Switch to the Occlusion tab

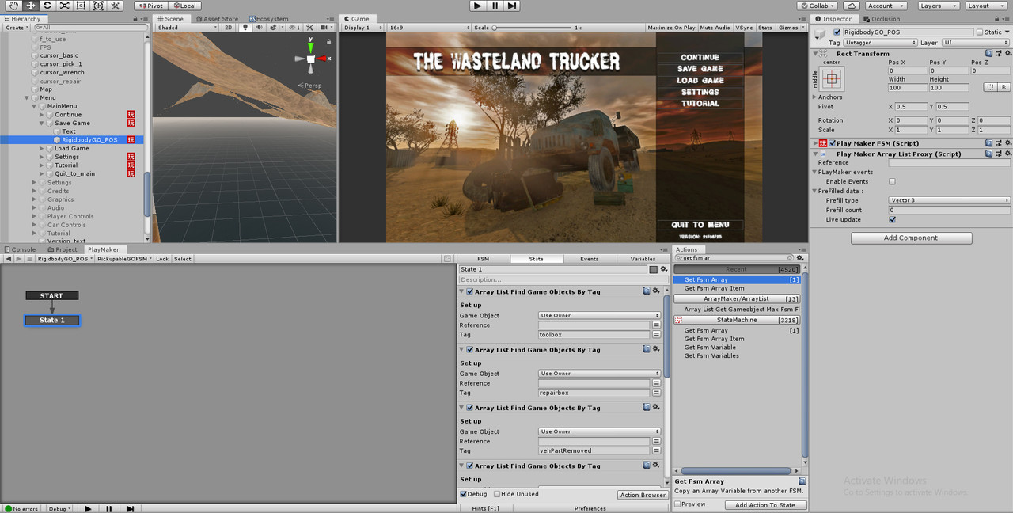882,19
